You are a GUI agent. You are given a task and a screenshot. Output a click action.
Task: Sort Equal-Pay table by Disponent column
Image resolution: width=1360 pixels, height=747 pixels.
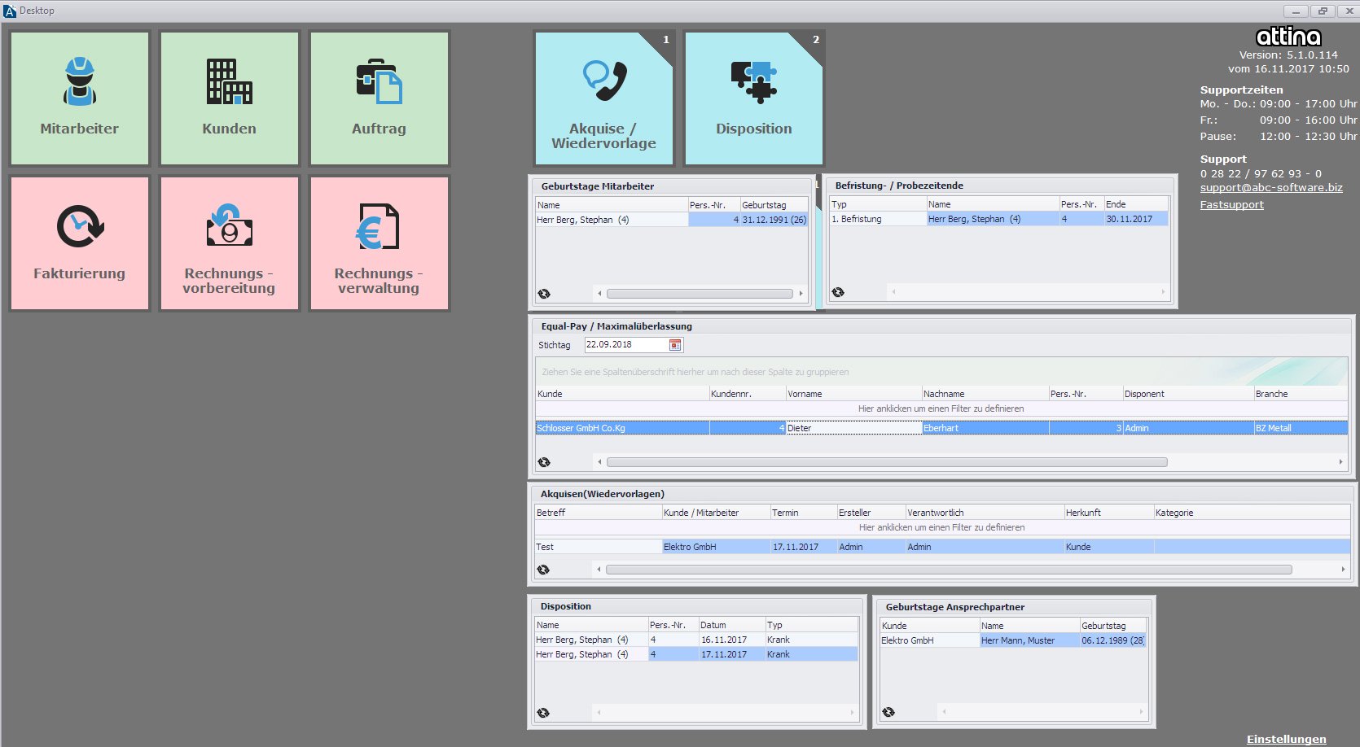click(1188, 394)
